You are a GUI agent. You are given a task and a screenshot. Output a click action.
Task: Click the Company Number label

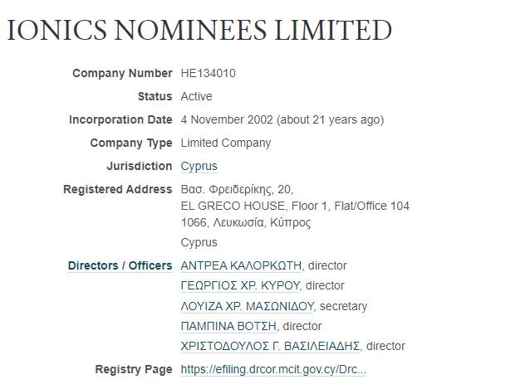(122, 73)
